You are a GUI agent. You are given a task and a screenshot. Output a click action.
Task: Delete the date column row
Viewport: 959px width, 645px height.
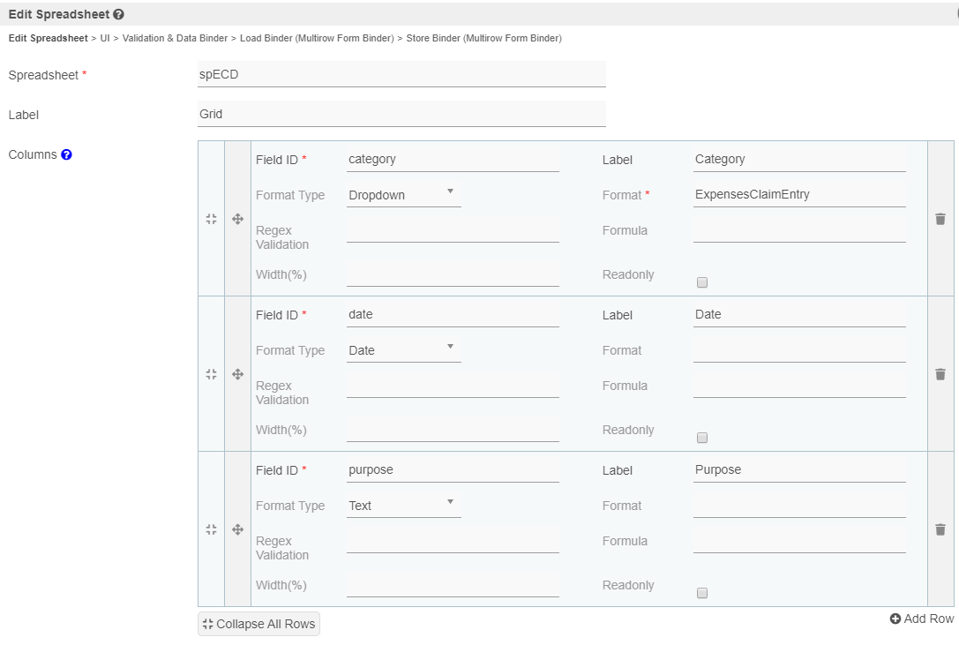point(940,374)
